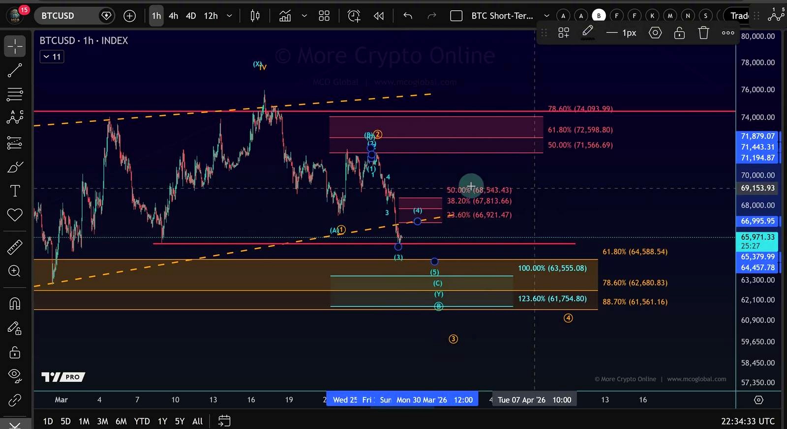Open the heart icons menu

tap(15, 215)
